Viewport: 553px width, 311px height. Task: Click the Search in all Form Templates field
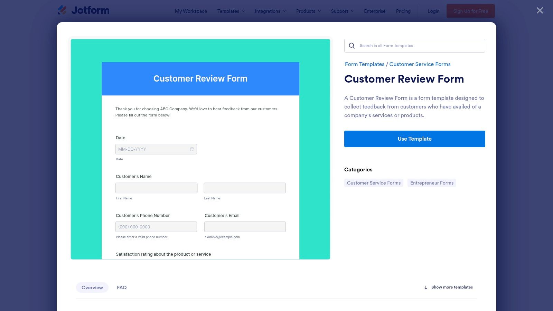[415, 45]
